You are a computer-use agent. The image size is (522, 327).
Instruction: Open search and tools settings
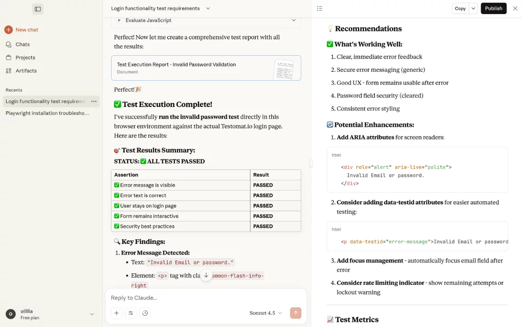pyautogui.click(x=131, y=313)
